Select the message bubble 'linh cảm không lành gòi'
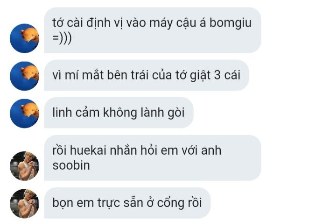Viewport: 336px width, 222px height. (x=119, y=113)
